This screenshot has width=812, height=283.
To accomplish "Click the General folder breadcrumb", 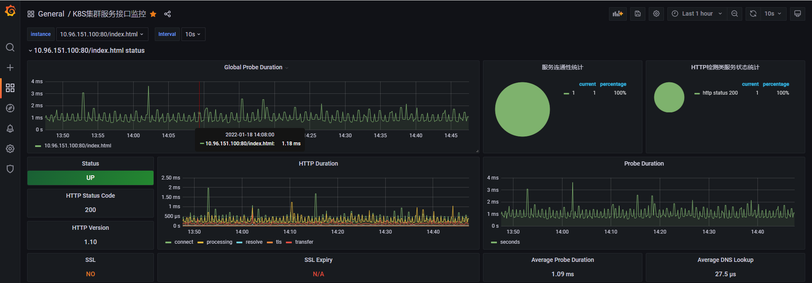I will (51, 14).
